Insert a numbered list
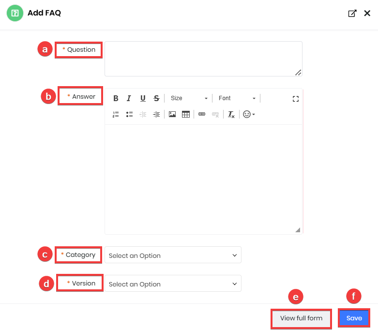Image resolution: width=378 pixels, height=330 pixels. click(x=116, y=114)
